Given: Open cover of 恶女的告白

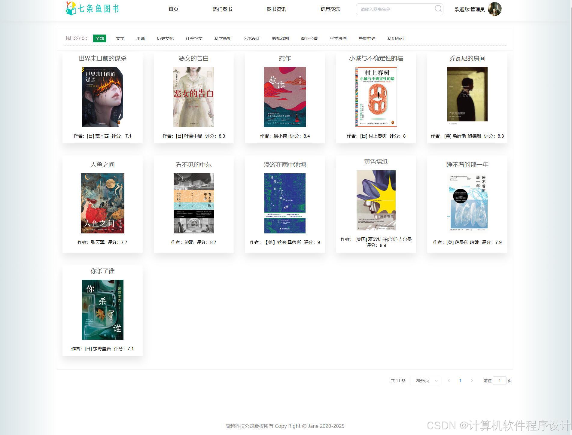Looking at the screenshot, I should coord(193,97).
